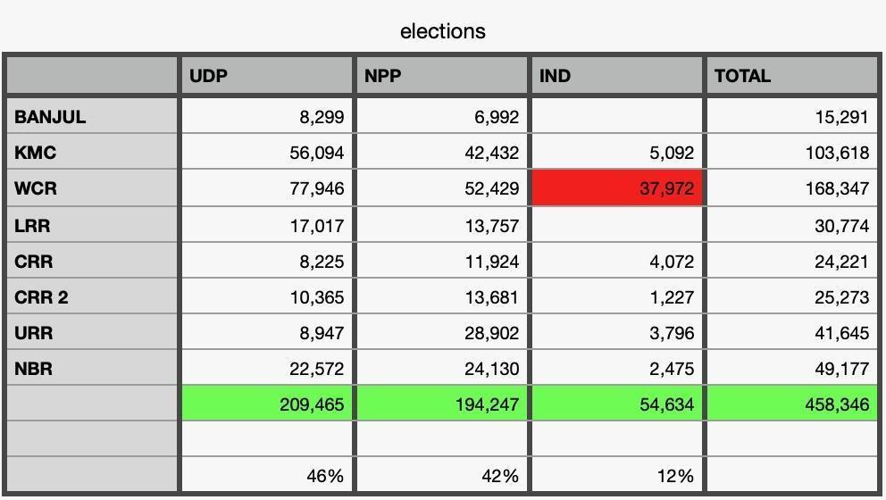Click the WCR row label
Viewport: 886px width, 500px height.
(x=91, y=188)
